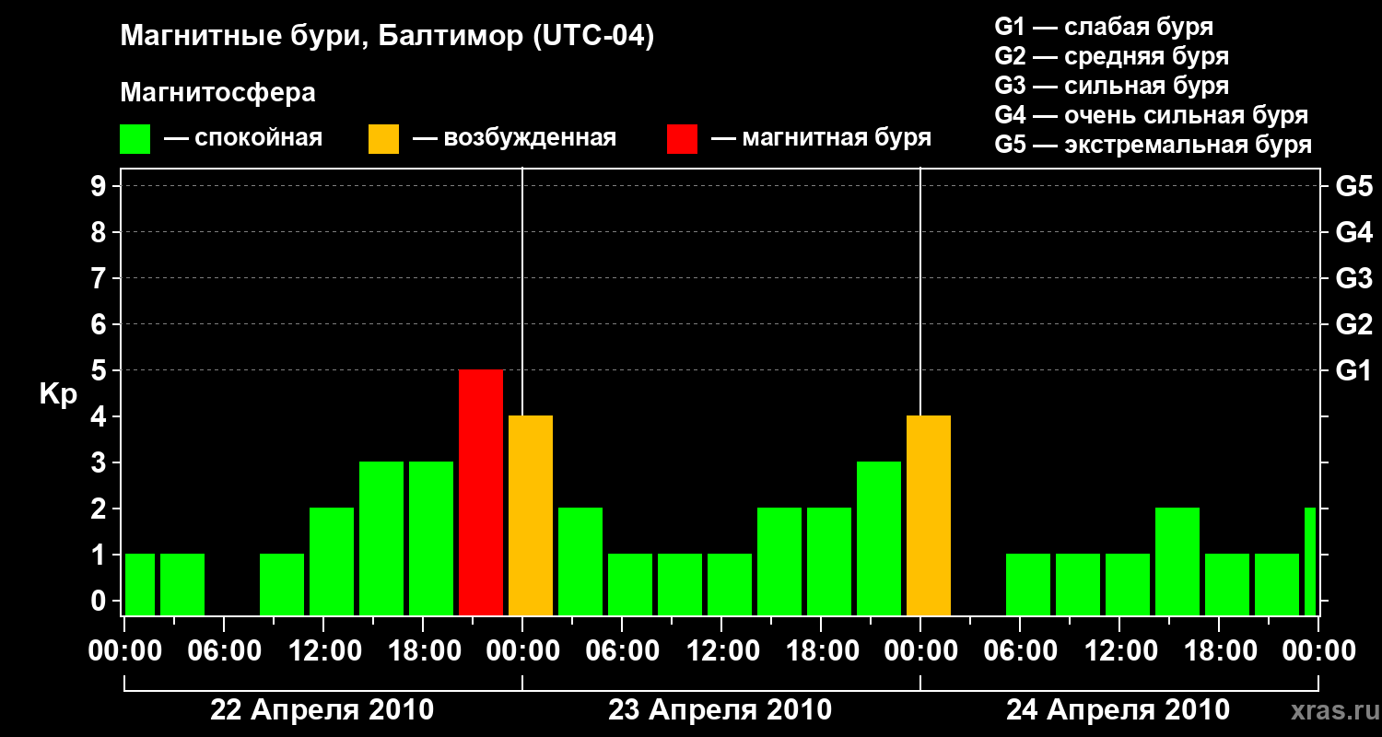This screenshot has width=1382, height=737.
Task: Click the green Kp 2 bar at 12:00 on 22 April
Action: [332, 561]
